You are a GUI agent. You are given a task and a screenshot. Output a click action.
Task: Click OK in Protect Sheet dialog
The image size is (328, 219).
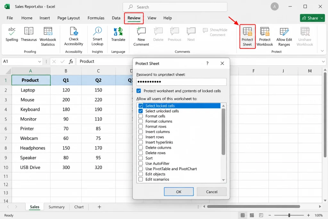(x=179, y=192)
